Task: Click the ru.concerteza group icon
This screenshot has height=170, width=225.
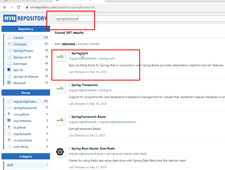Action: (x=9, y=140)
